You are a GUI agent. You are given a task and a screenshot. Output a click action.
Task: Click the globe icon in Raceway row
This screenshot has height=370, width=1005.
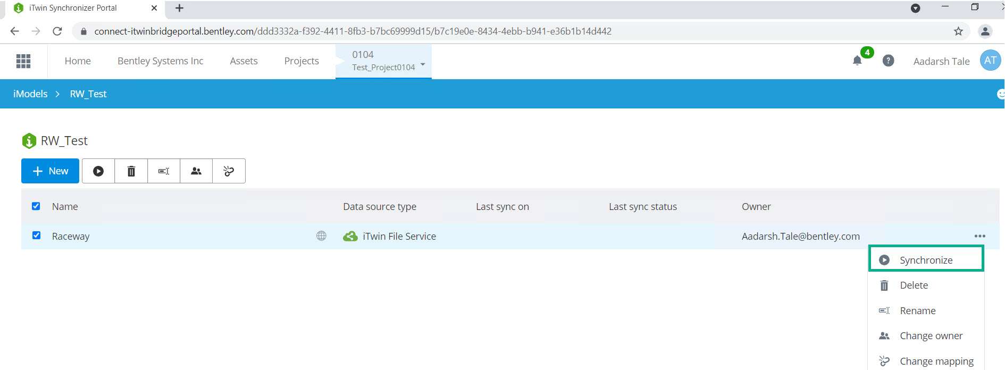tap(321, 236)
